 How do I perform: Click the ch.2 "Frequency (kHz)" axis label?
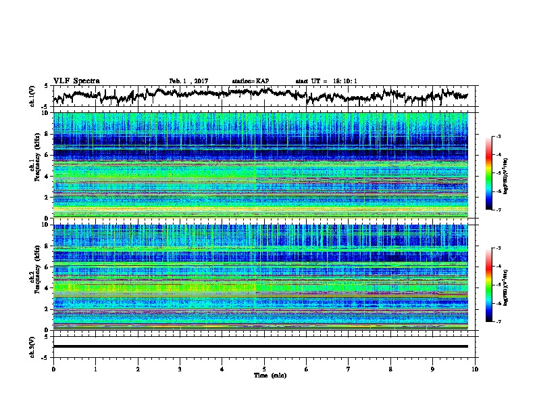coord(38,270)
